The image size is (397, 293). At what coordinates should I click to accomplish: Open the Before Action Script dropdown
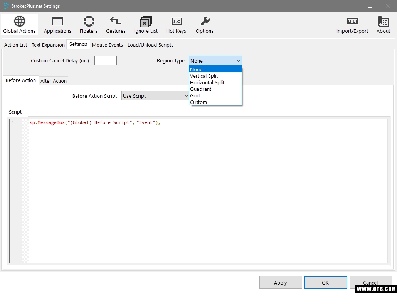click(155, 96)
